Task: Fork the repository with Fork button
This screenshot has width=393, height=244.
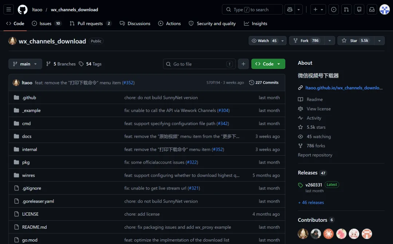Action: point(307,41)
